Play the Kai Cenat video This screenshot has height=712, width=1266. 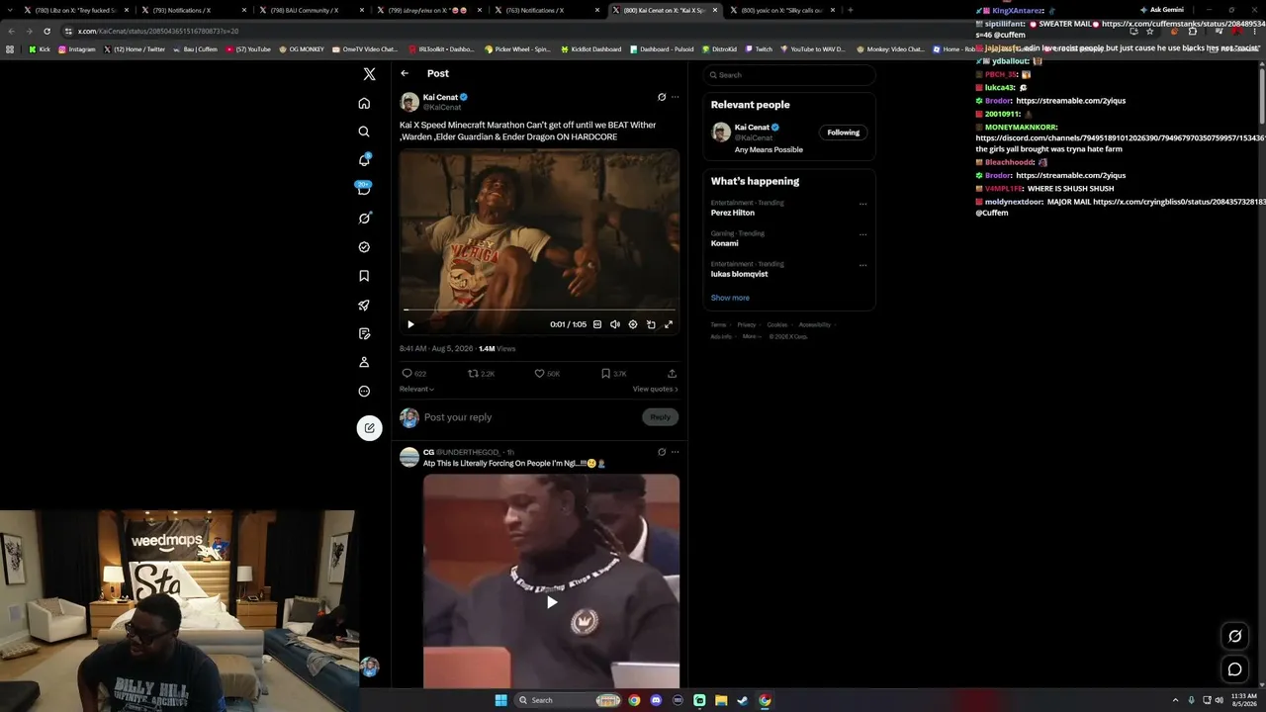pos(410,324)
